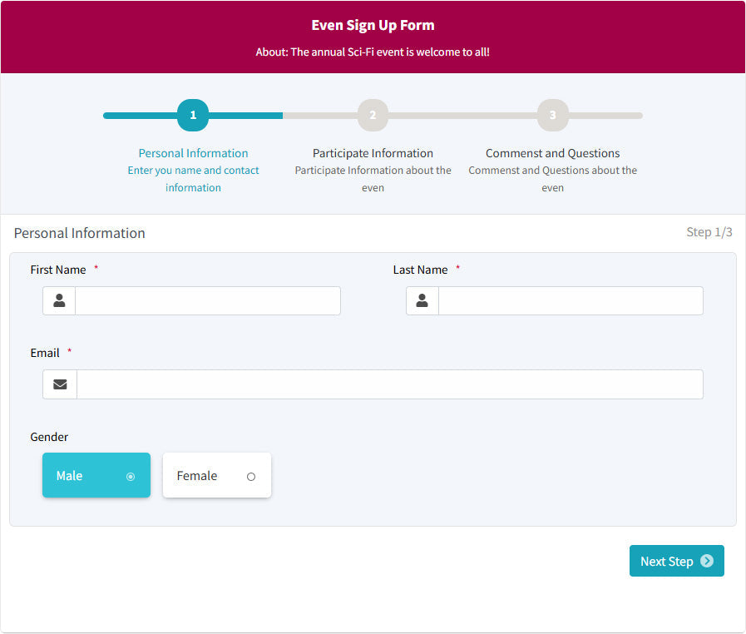Open the Participate Information step
Image resolution: width=746 pixels, height=634 pixels.
click(x=373, y=153)
